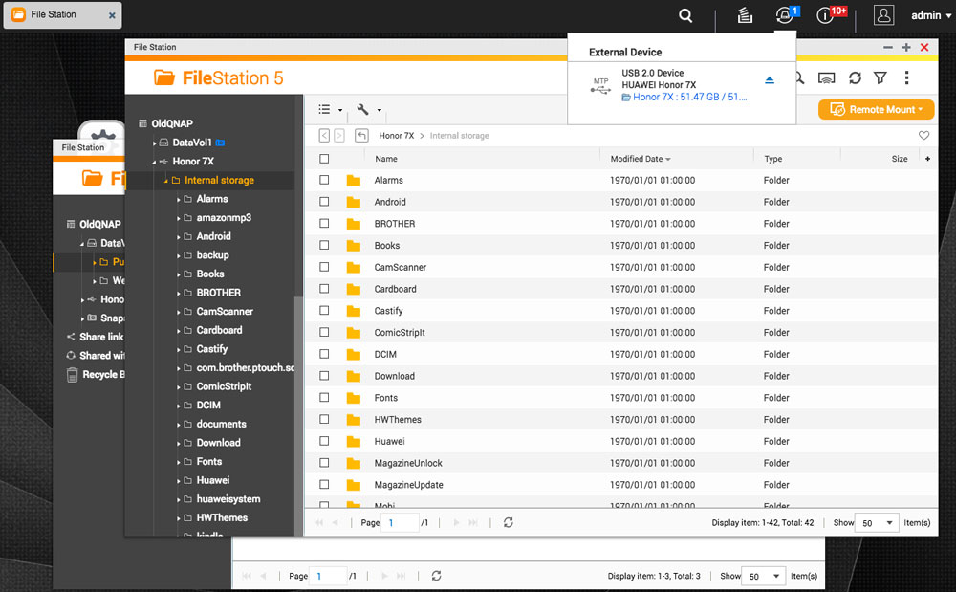Select the huaweisystem folder in tree
The width and height of the screenshot is (956, 592).
tap(228, 498)
